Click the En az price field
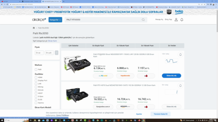 click(39, 53)
